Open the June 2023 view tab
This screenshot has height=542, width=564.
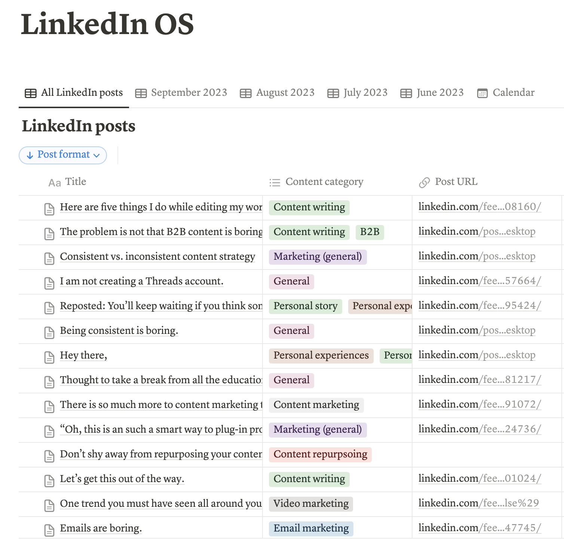[432, 93]
